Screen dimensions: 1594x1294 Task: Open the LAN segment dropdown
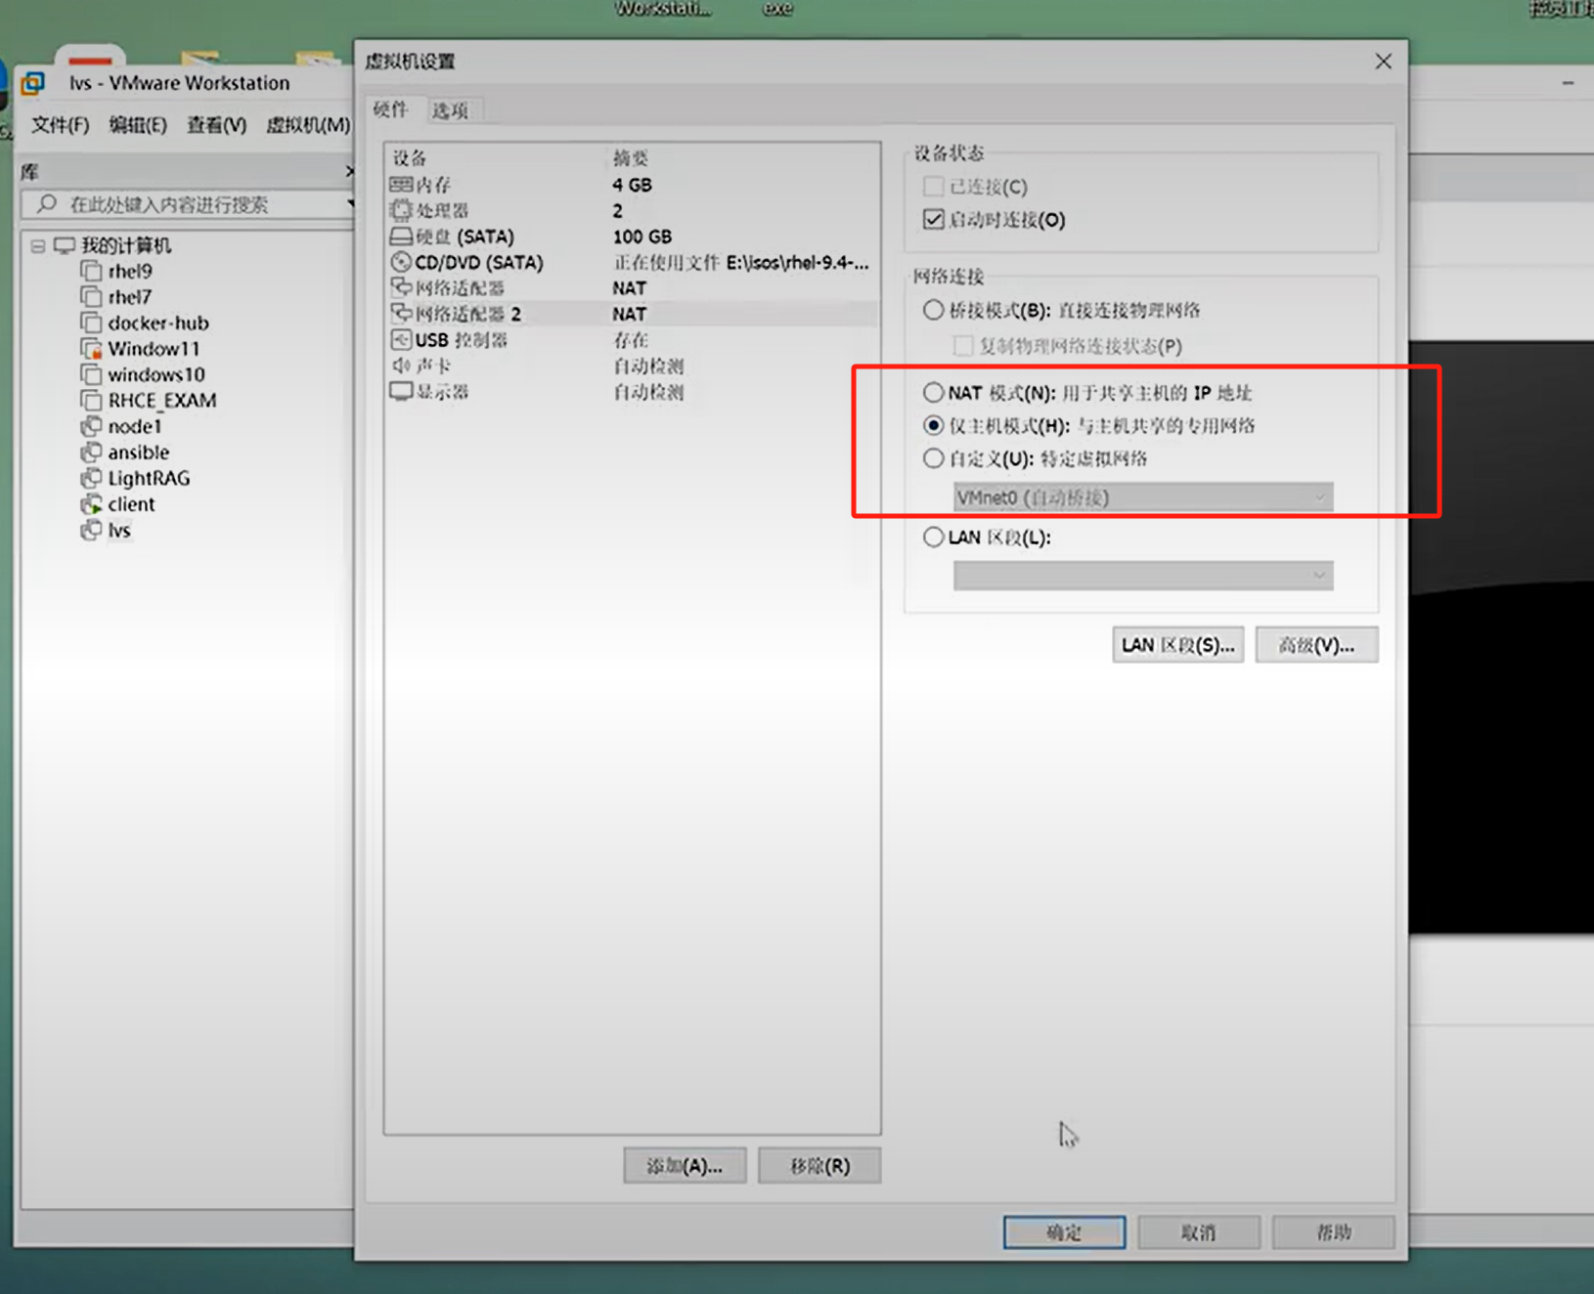[x=1143, y=576]
